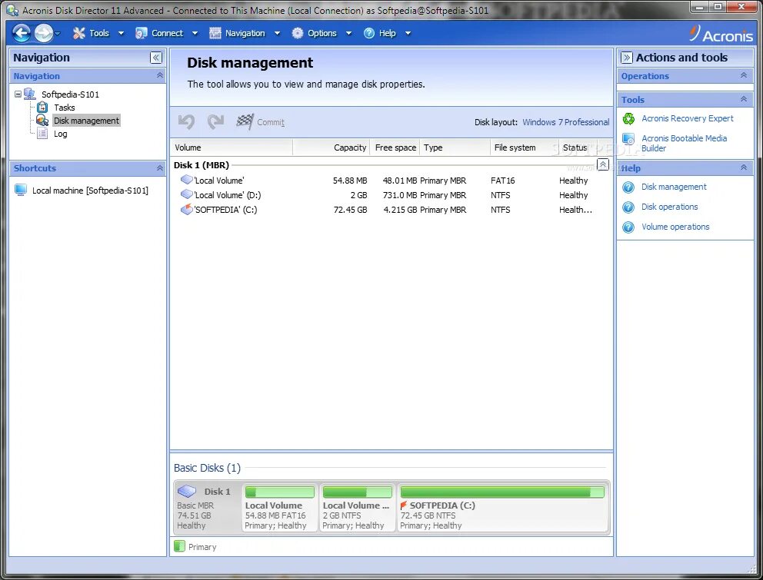The image size is (763, 580).
Task: Open Log in the navigation tree
Action: click(x=60, y=134)
